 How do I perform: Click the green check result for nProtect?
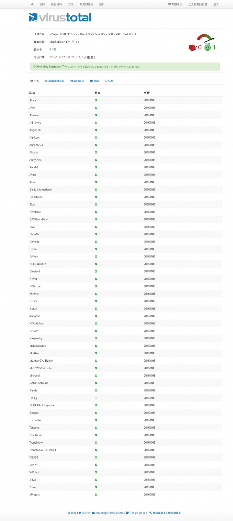(x=96, y=495)
